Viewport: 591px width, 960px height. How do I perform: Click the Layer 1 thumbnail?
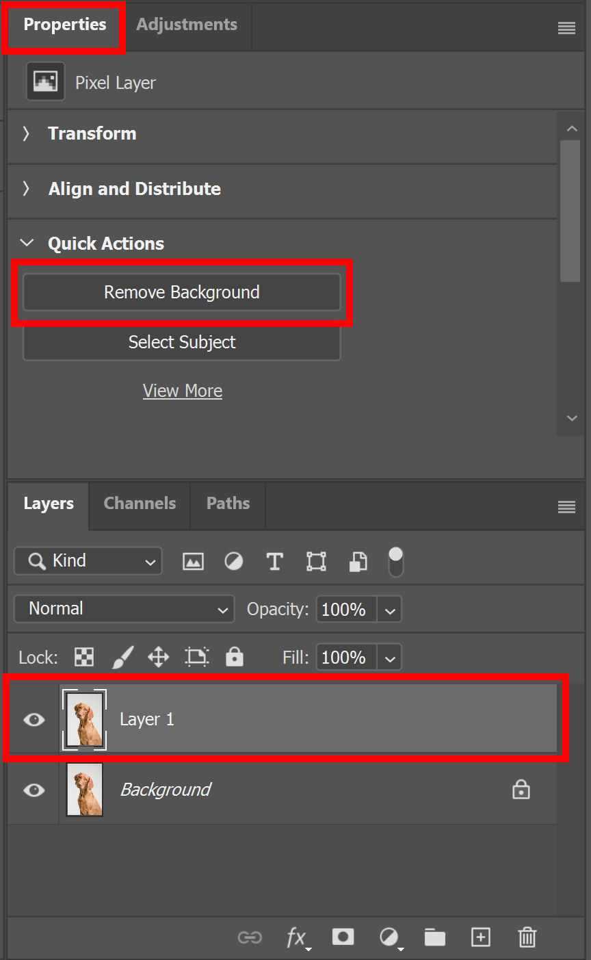(83, 719)
